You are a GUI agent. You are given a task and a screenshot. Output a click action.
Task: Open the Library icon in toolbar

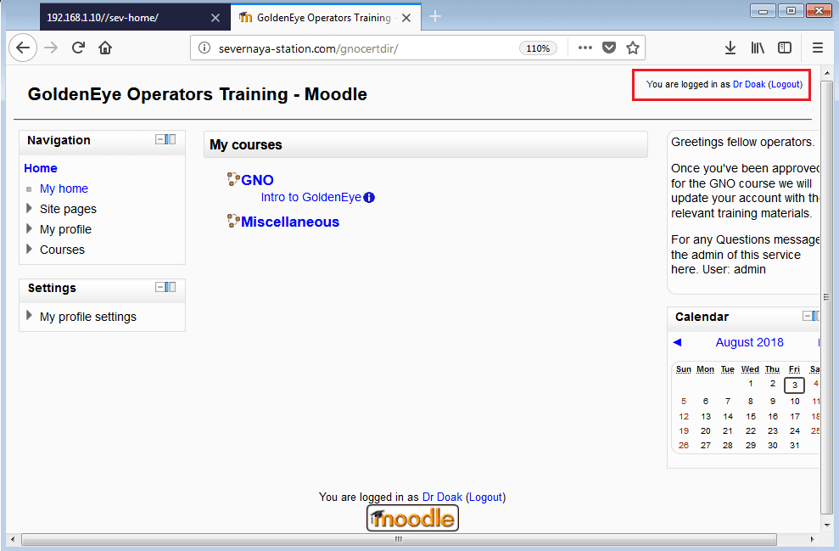click(758, 48)
